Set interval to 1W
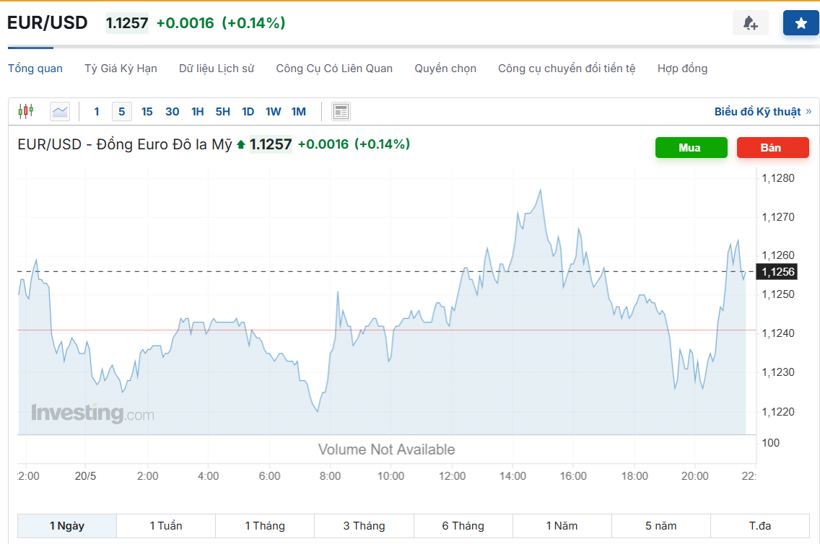Viewport: 820px width, 544px height. (273, 111)
